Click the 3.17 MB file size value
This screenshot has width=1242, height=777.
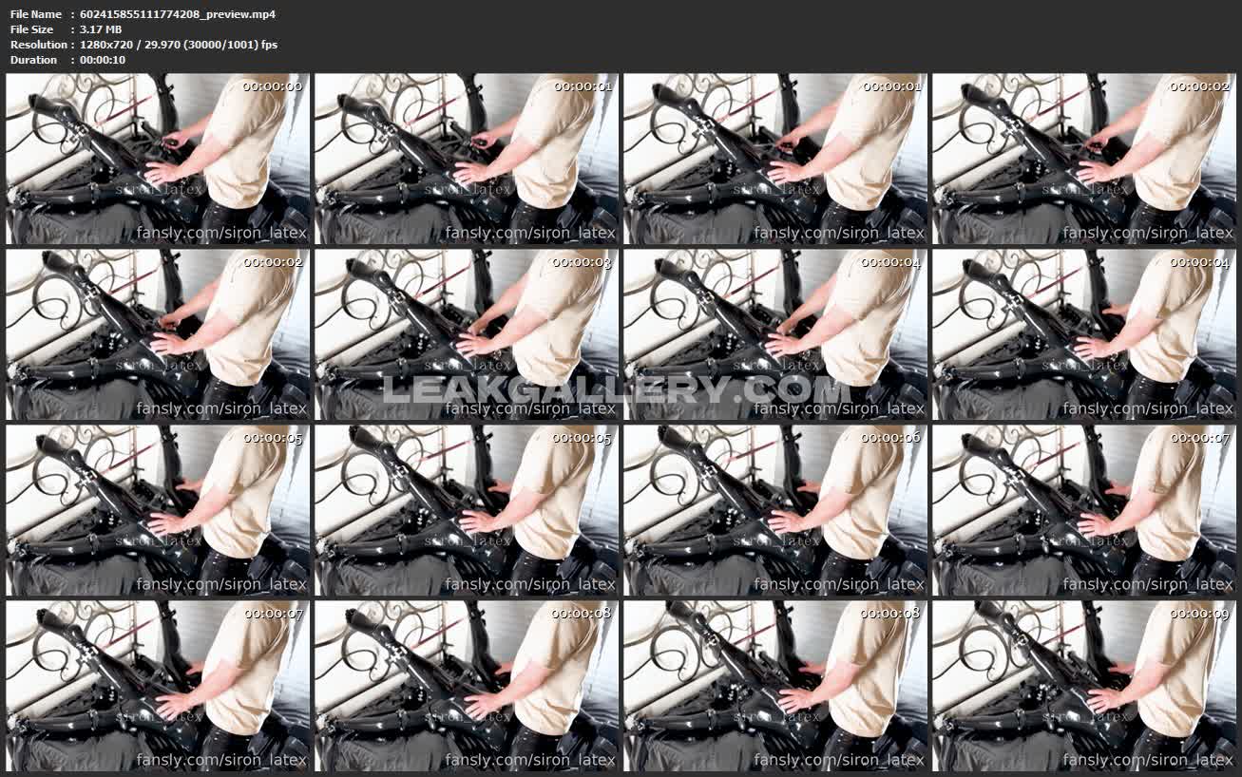point(101,29)
